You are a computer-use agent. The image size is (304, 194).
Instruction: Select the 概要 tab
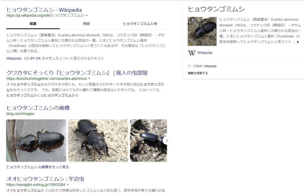33,24
